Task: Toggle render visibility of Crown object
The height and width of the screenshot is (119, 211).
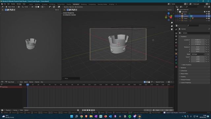Action: (209, 19)
